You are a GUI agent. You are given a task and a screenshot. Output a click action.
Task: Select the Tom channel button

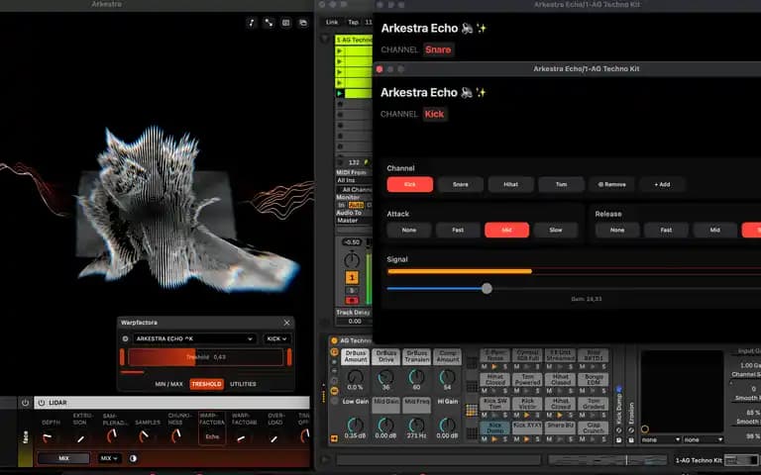pyautogui.click(x=562, y=185)
